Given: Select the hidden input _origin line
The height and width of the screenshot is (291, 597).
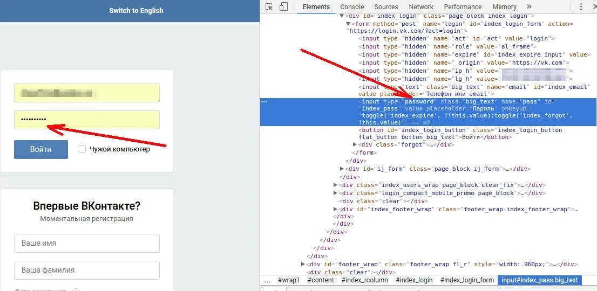Looking at the screenshot, I should [x=464, y=63].
